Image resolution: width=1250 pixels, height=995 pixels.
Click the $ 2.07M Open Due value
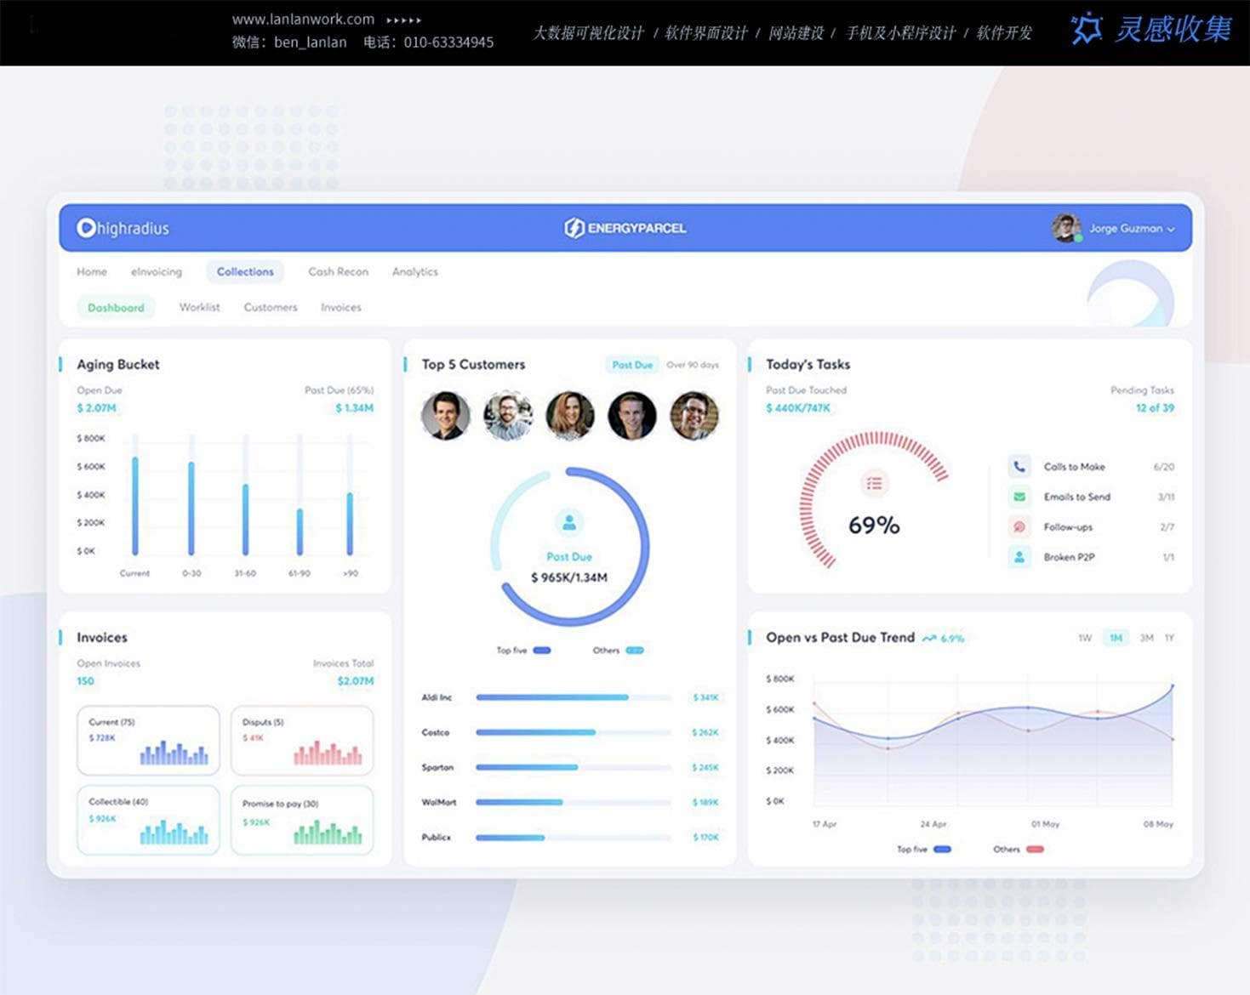[96, 408]
